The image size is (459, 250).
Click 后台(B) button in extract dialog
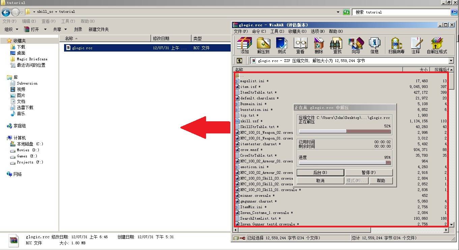320,173
